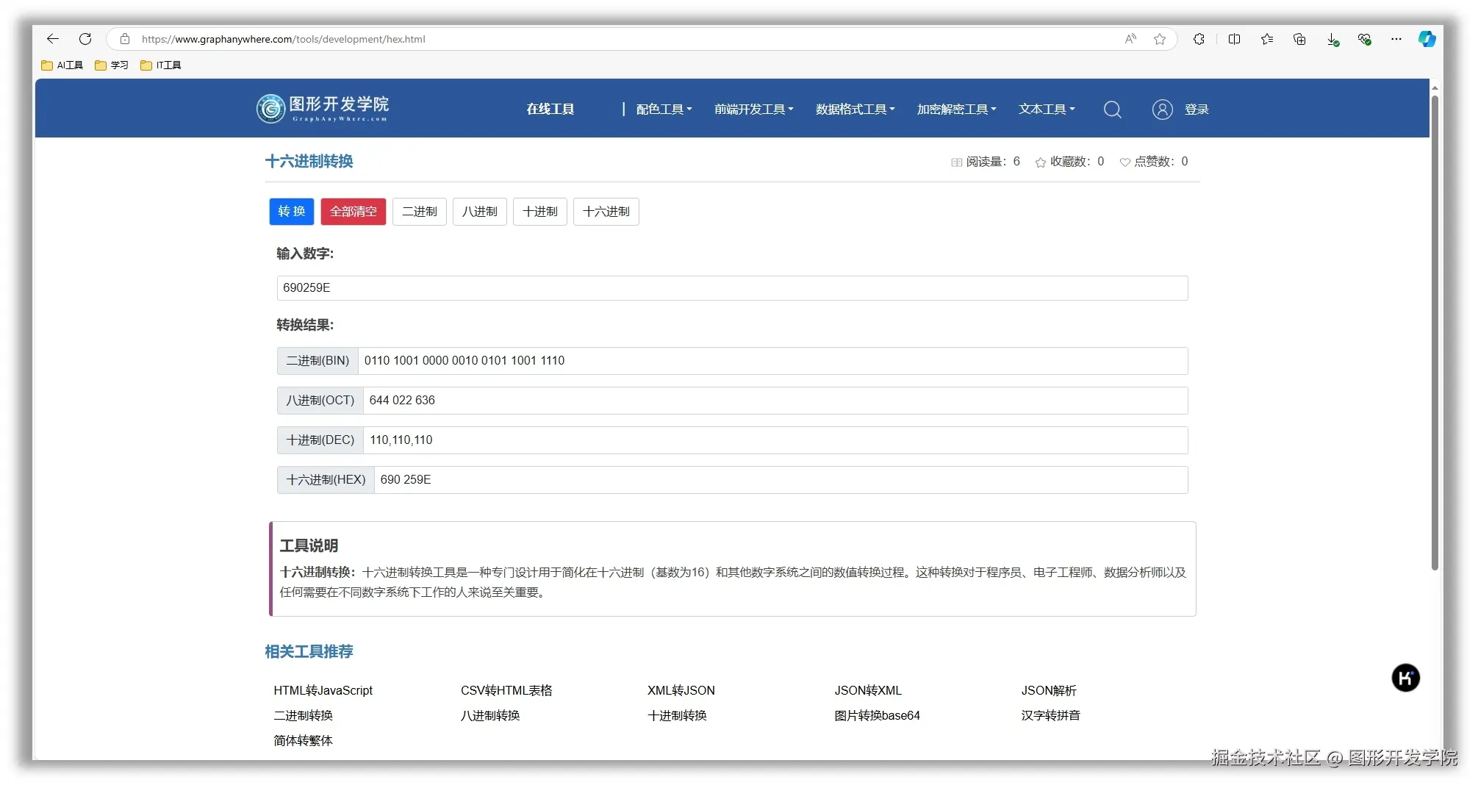Open the read aloud icon in the address bar
This screenshot has height=788, width=1478.
[1130, 39]
